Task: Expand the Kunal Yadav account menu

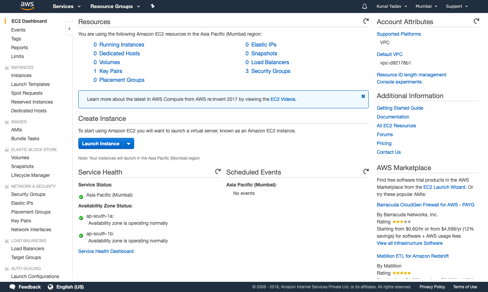Action: coord(392,6)
